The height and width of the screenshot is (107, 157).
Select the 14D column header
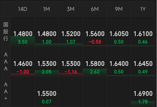pyautogui.click(x=23, y=9)
